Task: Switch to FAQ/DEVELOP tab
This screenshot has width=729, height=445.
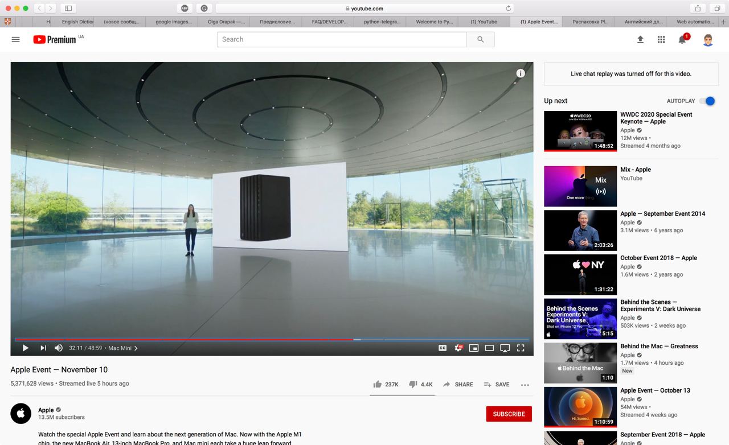Action: pos(329,22)
